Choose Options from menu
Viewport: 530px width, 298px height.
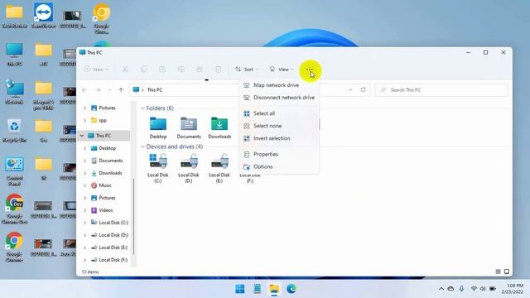click(x=279, y=166)
